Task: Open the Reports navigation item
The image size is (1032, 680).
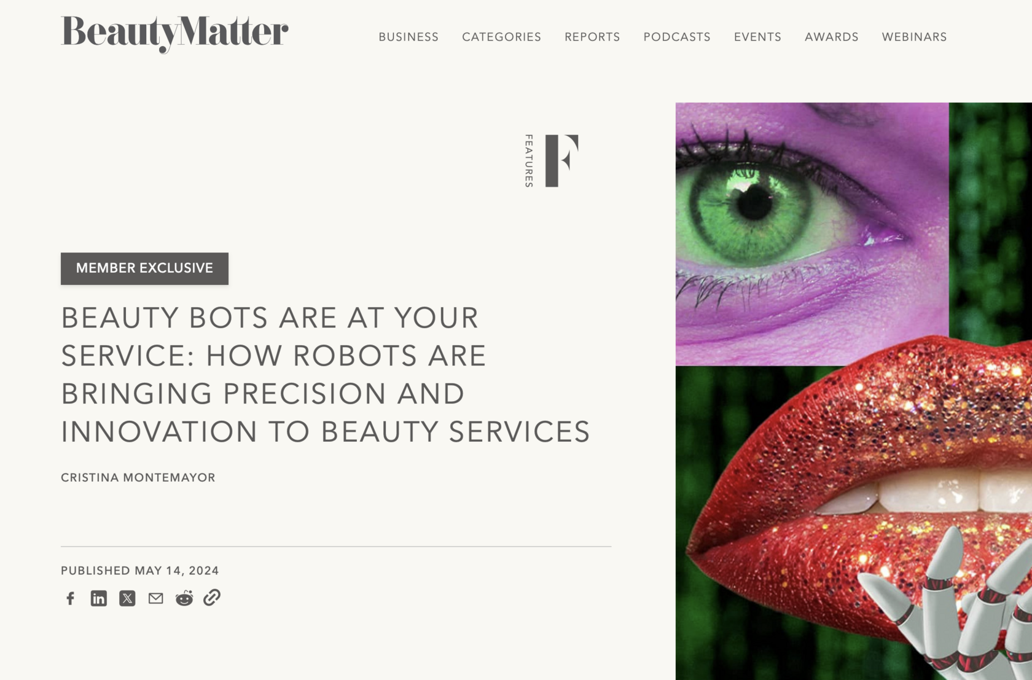Action: tap(592, 37)
